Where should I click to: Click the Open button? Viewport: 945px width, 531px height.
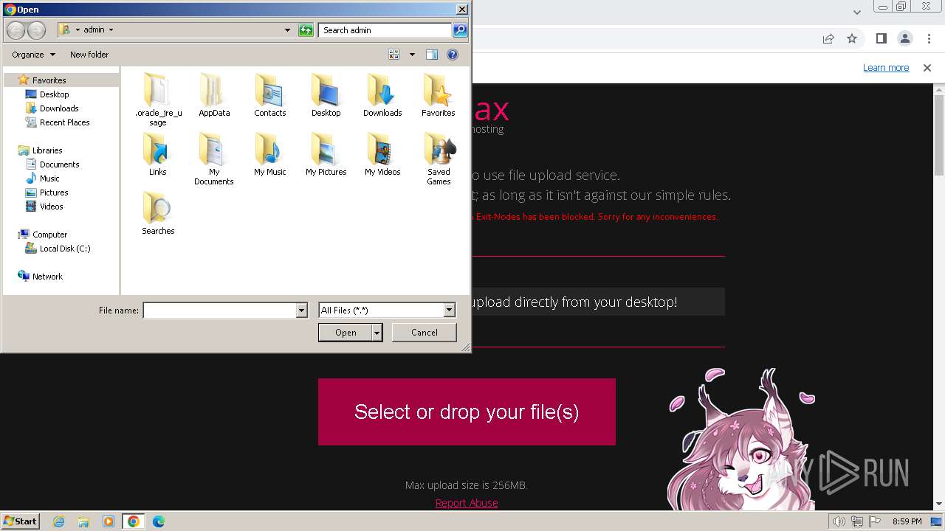tap(346, 333)
